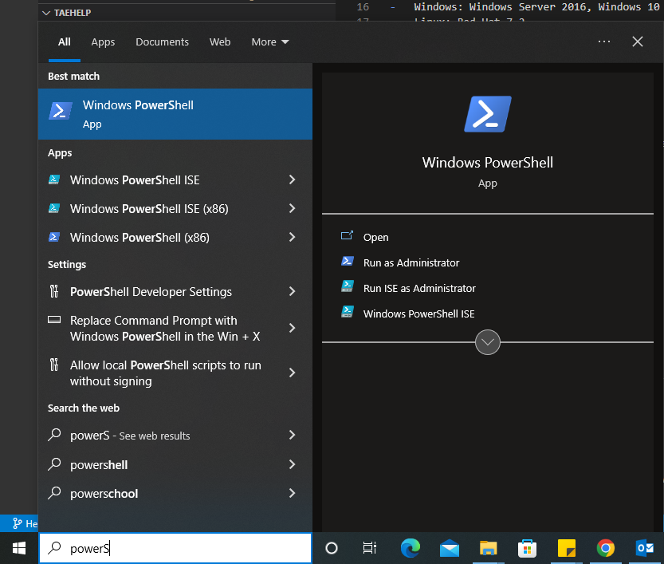The width and height of the screenshot is (664, 564).
Task: Collapse the TAEHELP section
Action: [x=46, y=13]
